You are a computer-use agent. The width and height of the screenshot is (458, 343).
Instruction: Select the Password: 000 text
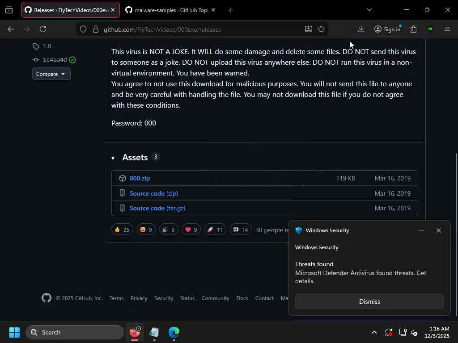(134, 123)
